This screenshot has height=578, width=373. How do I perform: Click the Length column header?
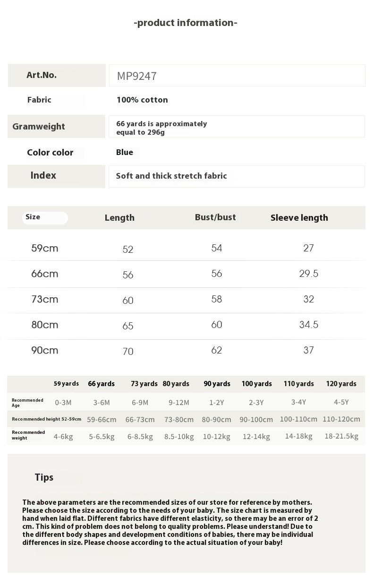pos(119,218)
